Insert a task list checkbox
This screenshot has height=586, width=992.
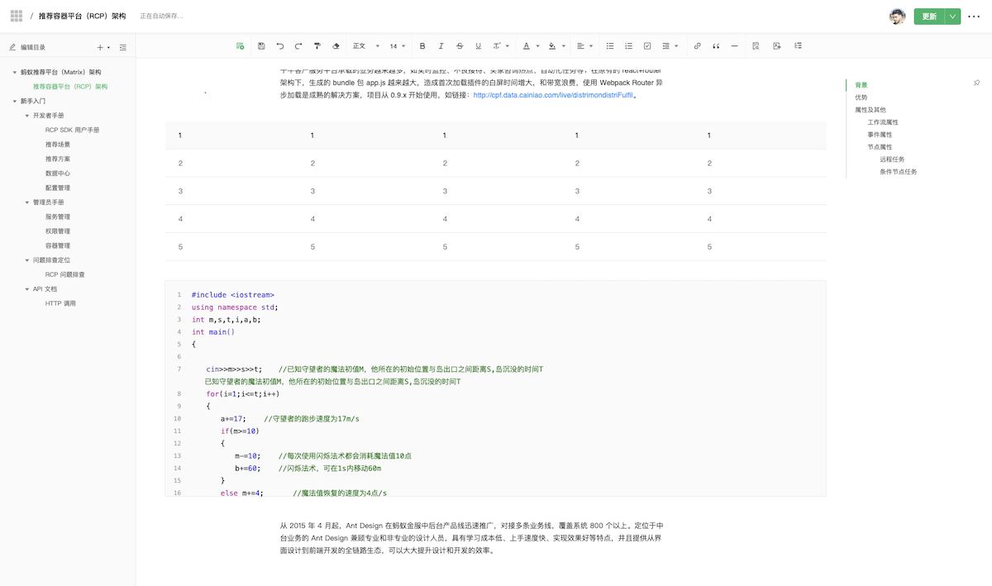(647, 46)
